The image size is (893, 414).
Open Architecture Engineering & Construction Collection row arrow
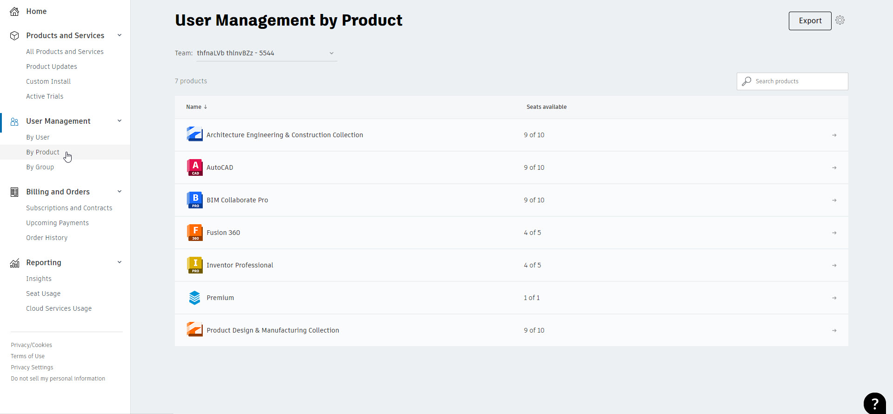click(834, 135)
